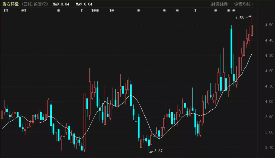Click the 4.40 price axis label
The height and width of the screenshot is (158, 275).
pyautogui.click(x=269, y=40)
